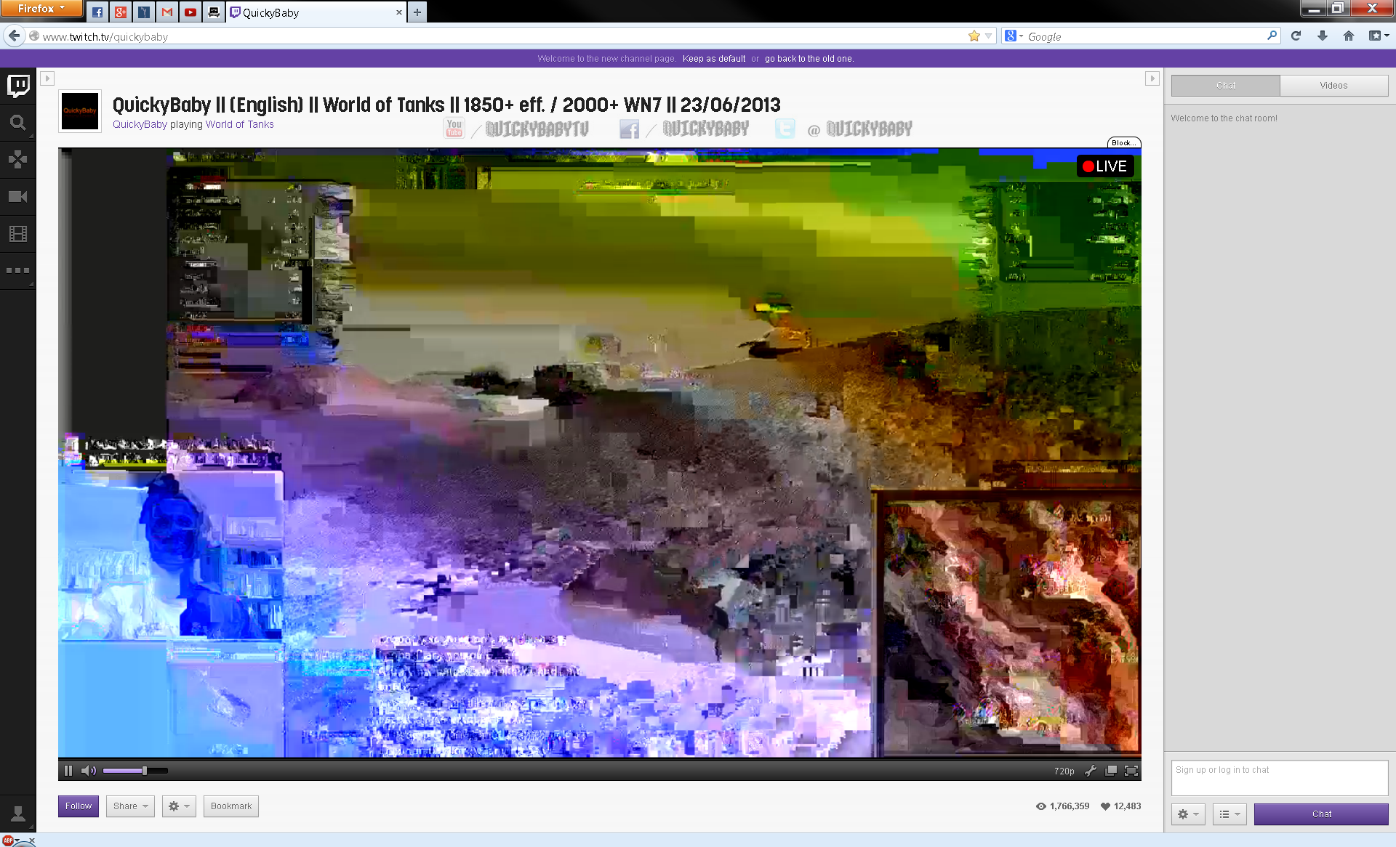This screenshot has height=847, width=1396.
Task: Open URL history dropdown arrow
Action: [989, 36]
